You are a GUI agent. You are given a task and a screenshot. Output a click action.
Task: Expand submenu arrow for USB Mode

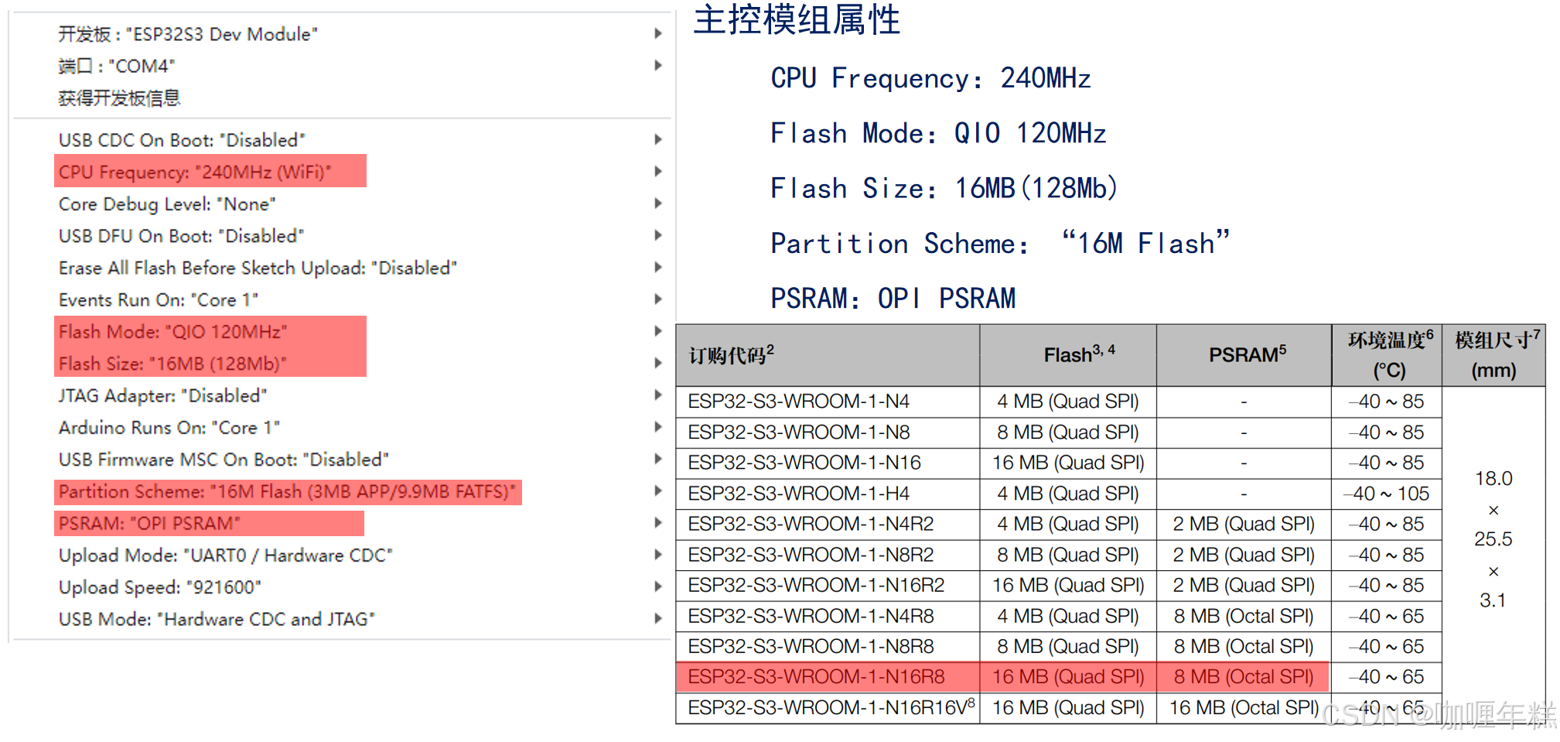[x=658, y=618]
